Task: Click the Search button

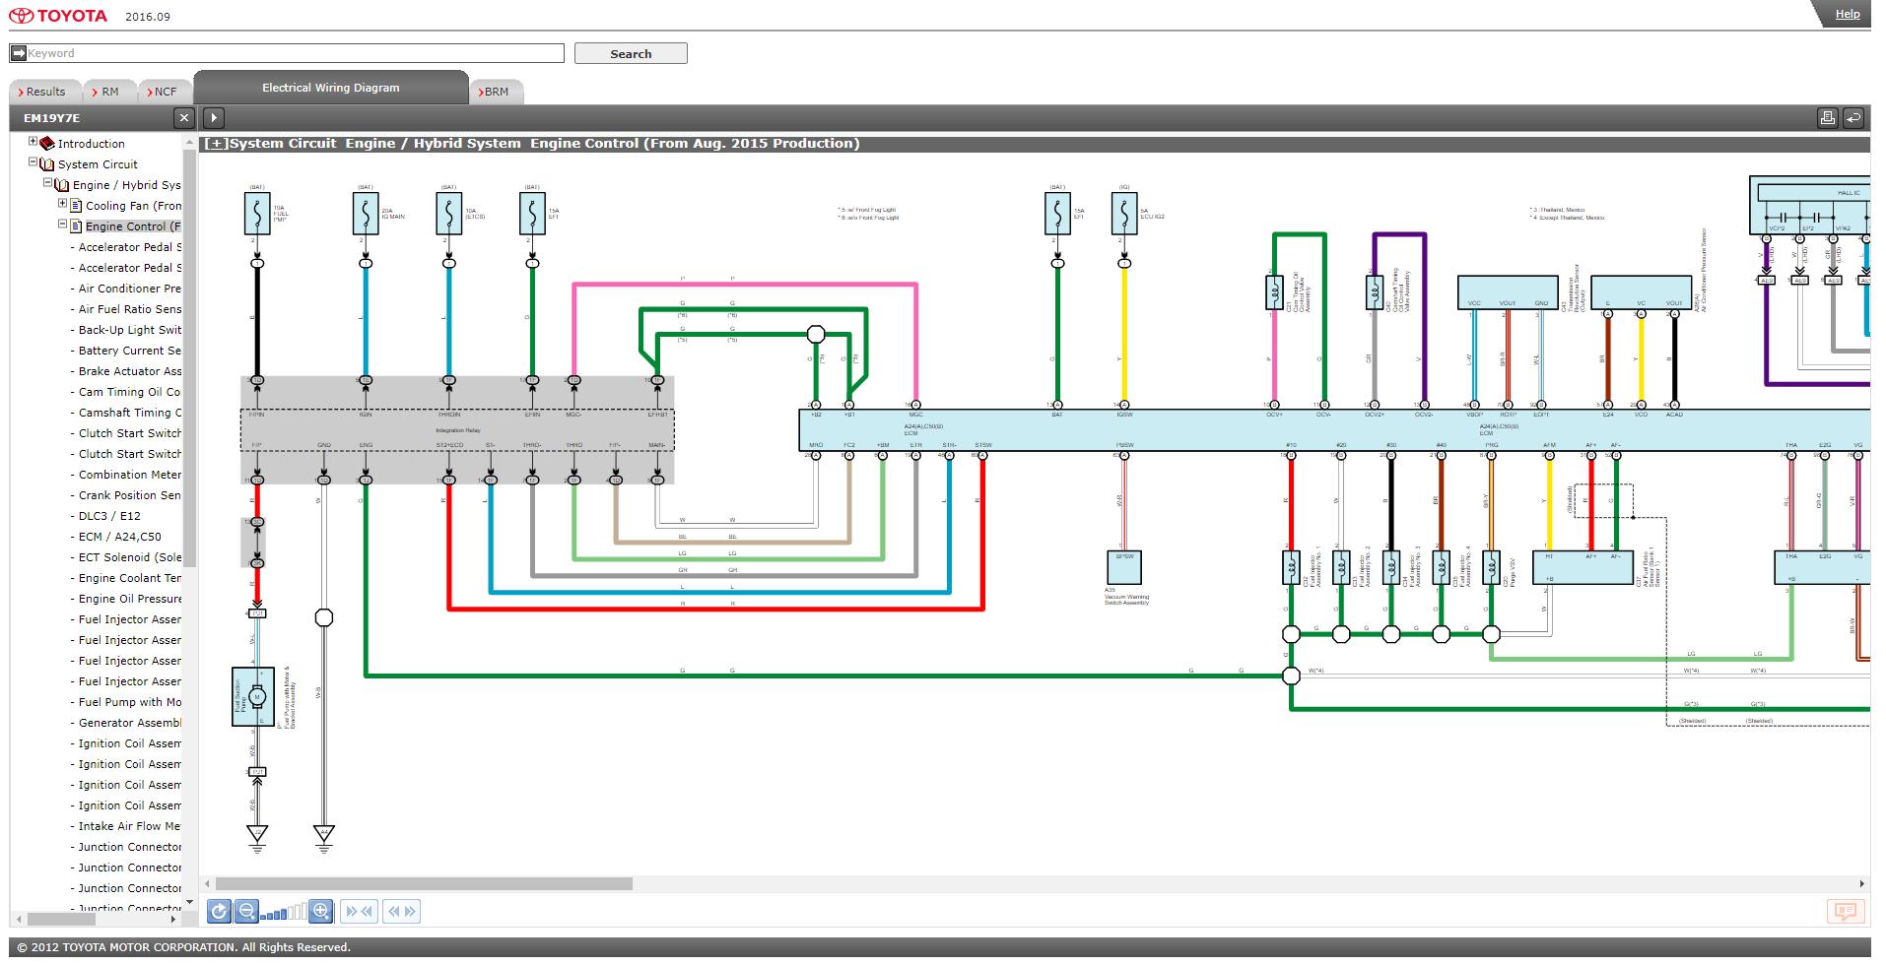Action: [631, 53]
